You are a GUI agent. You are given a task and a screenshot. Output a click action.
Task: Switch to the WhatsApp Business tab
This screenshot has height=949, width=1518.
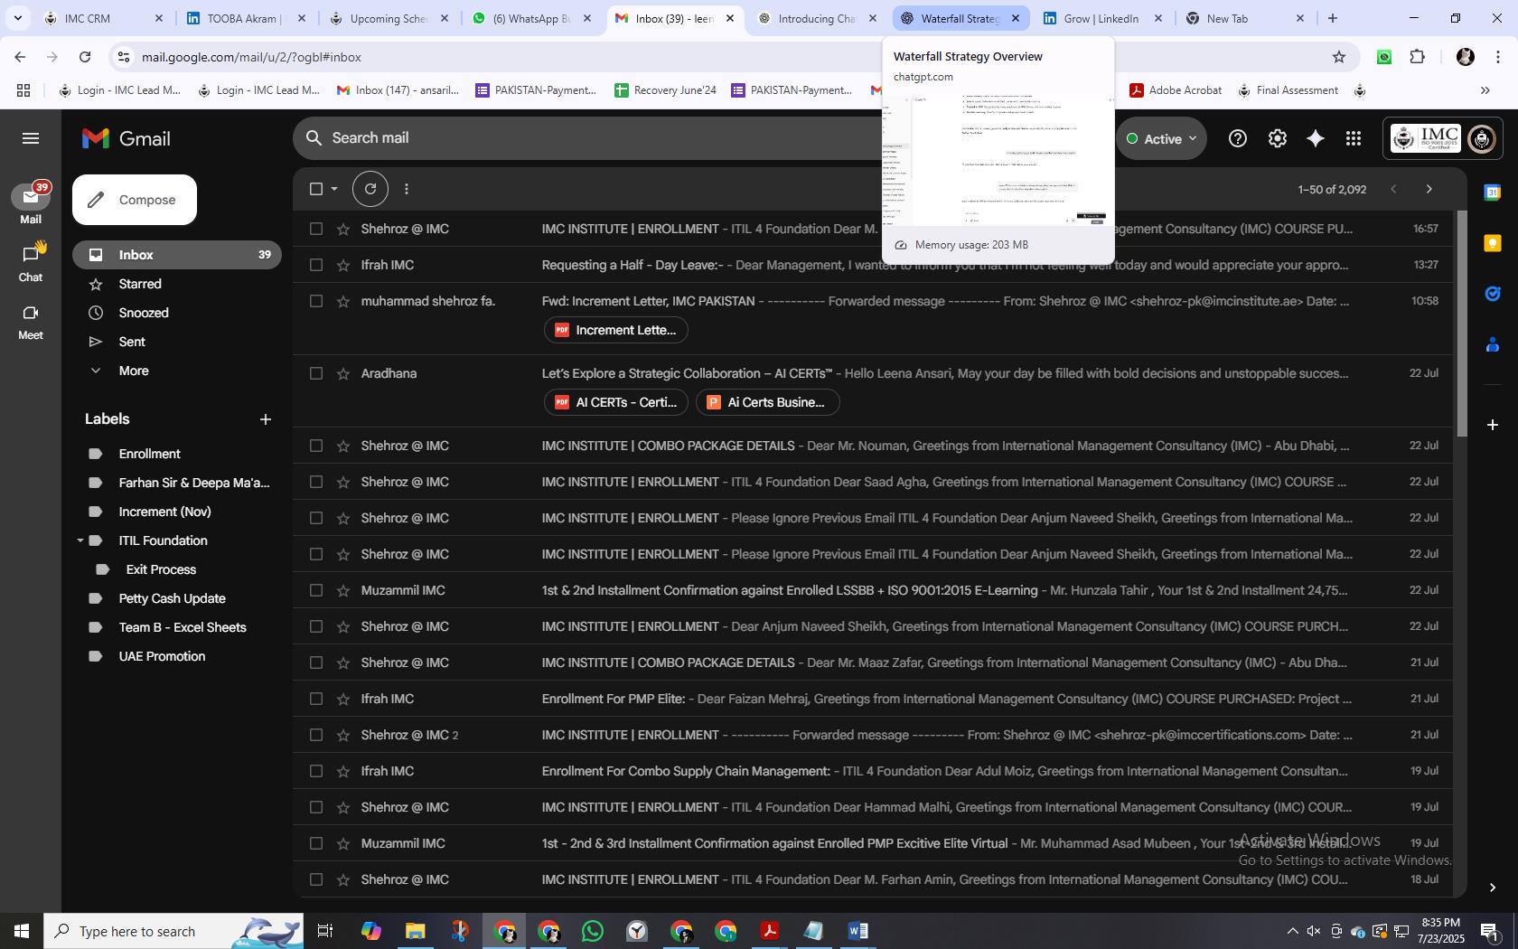(531, 18)
